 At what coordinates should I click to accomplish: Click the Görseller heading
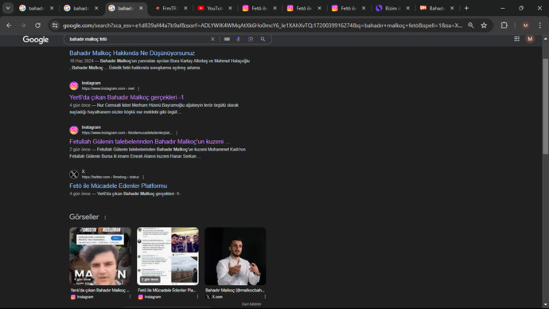tap(84, 217)
